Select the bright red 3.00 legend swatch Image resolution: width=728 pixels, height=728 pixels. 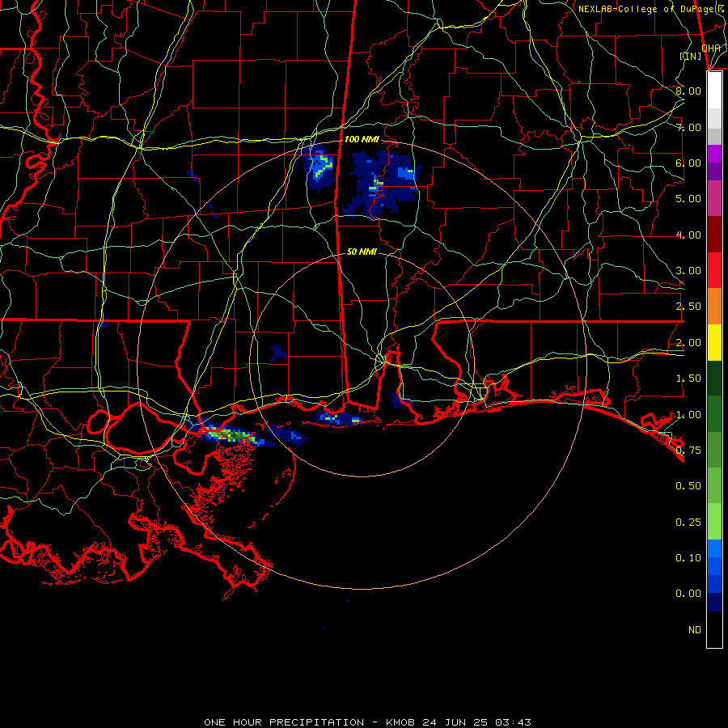point(714,270)
